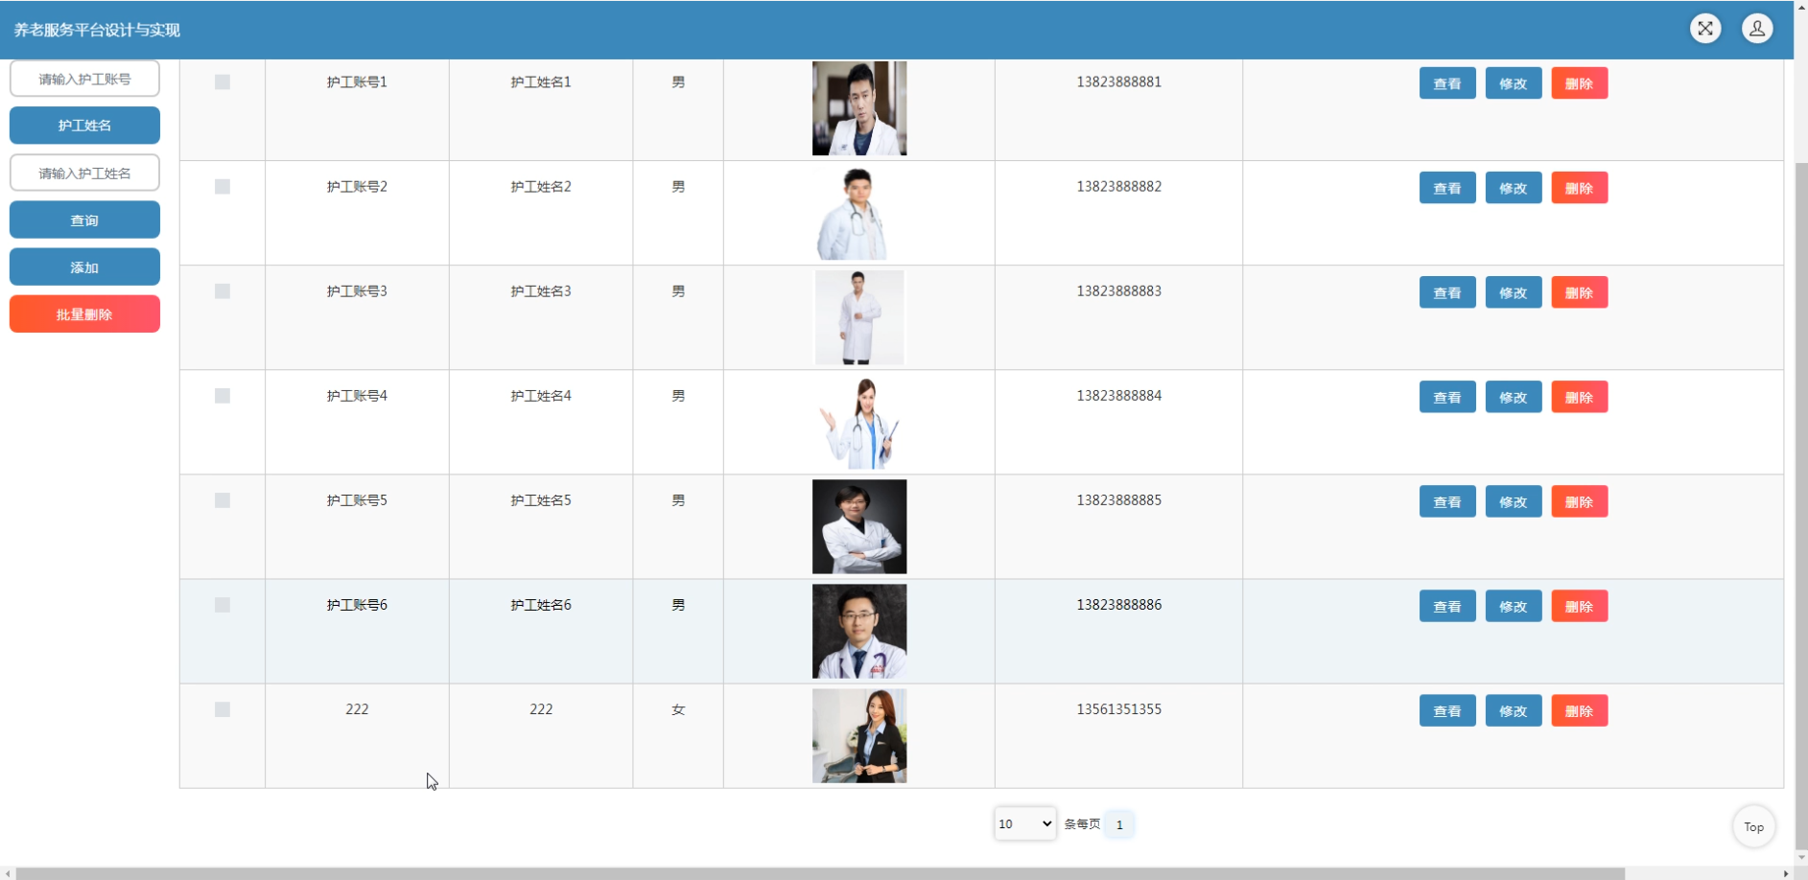Click photo thumbnail of 护工姓名3
Viewport: 1808px width, 880px height.
(859, 317)
